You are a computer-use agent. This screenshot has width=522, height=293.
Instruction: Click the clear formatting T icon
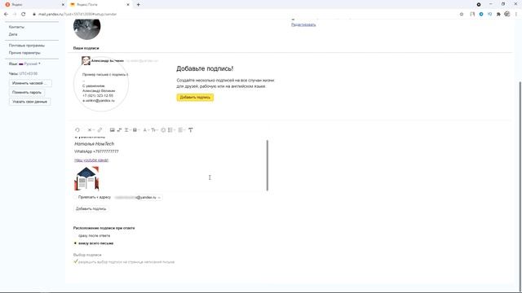190,130
